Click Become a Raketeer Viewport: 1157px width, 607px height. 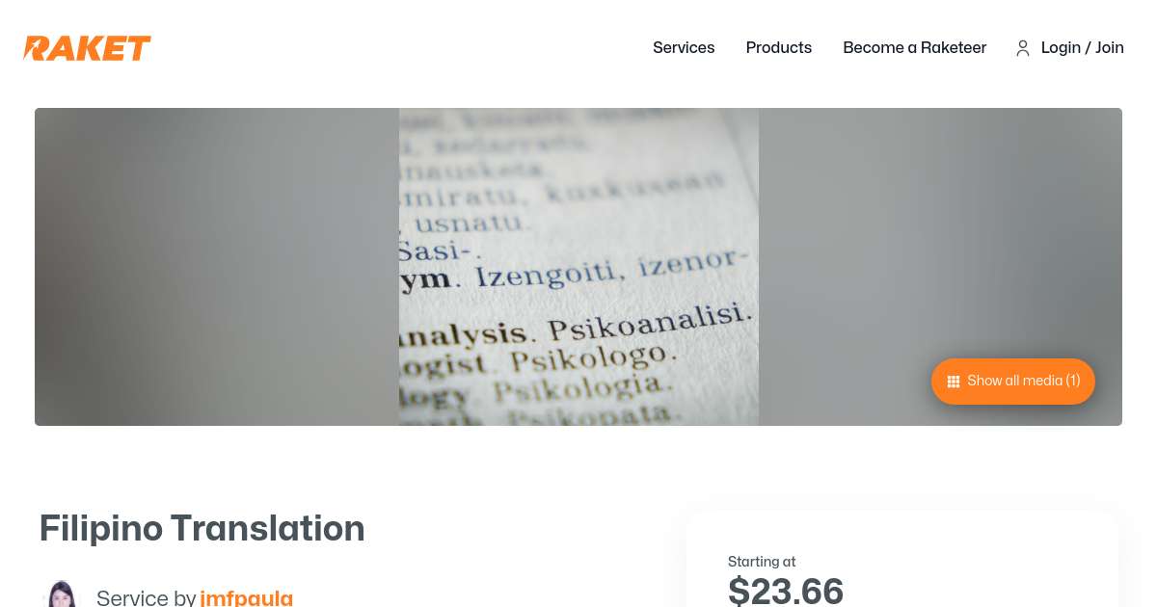(914, 47)
